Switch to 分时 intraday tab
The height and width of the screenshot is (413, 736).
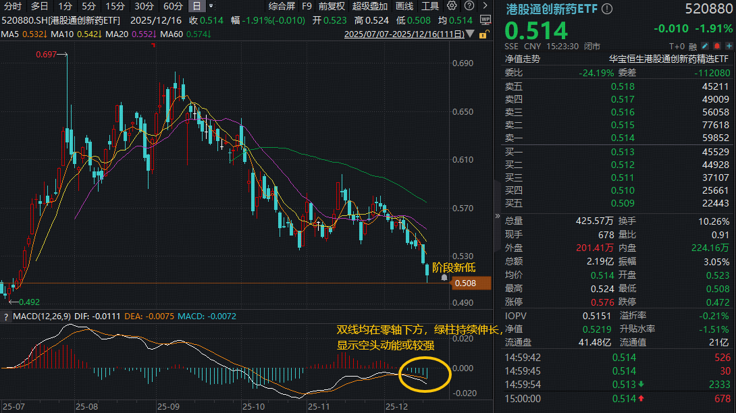[13, 6]
